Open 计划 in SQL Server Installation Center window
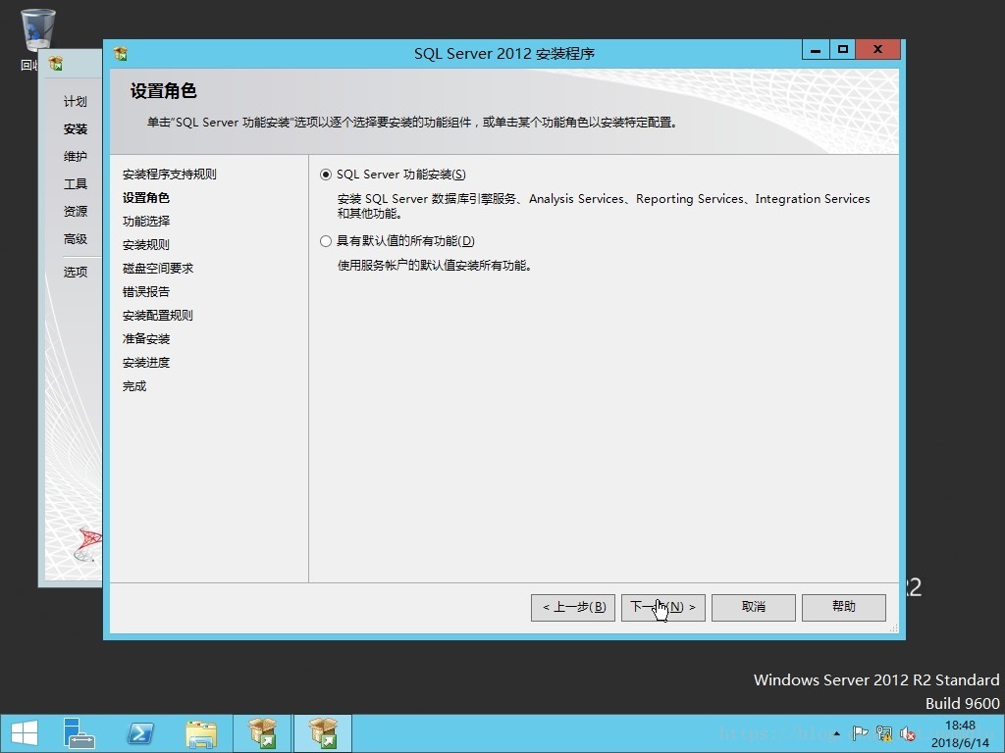 pos(75,101)
